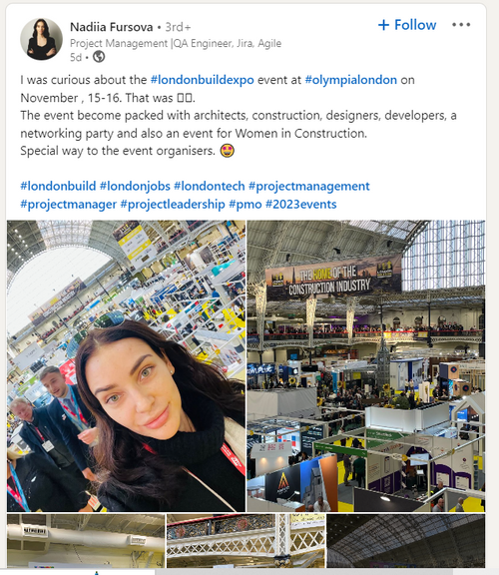Open the three-dot post options menu
Screen dimensions: 499x575
pos(461,25)
